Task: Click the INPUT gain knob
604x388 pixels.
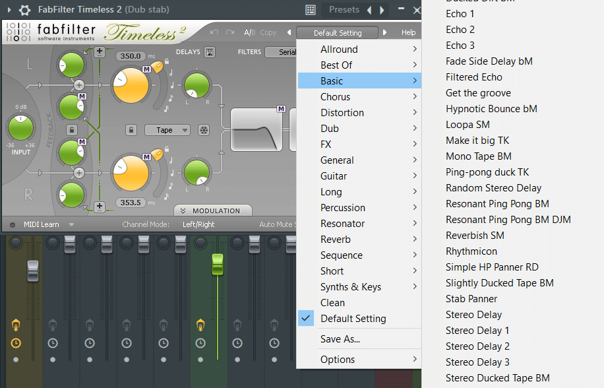Action: [21, 127]
